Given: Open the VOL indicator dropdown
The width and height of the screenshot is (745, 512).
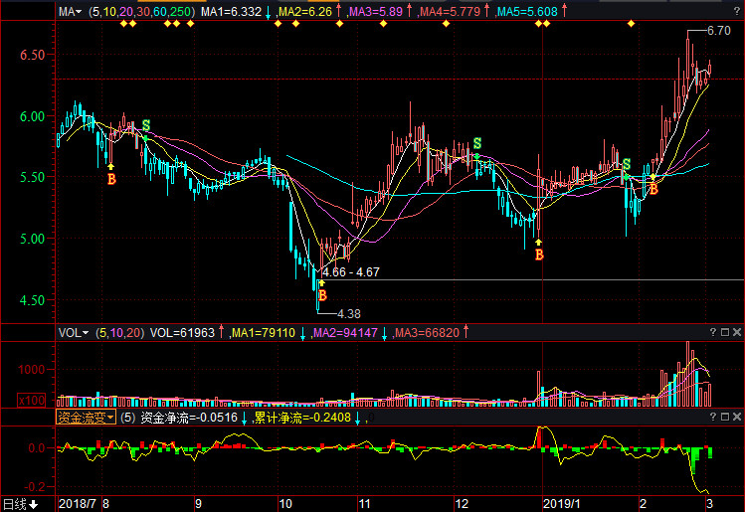Looking at the screenshot, I should (x=73, y=333).
